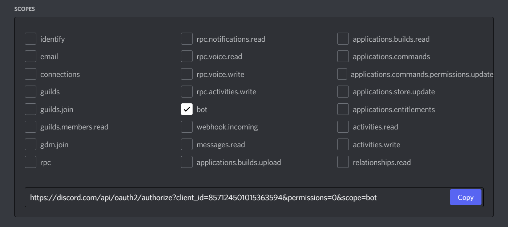Select the rpc.voice.write scope
Image resolution: width=508 pixels, height=227 pixels.
coord(187,74)
